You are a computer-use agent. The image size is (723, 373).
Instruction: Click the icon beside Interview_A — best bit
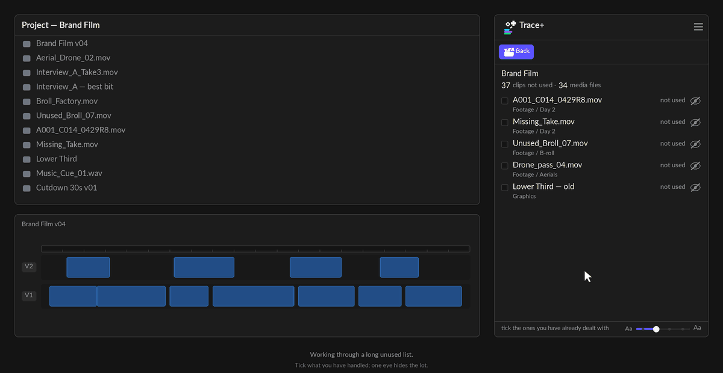point(27,87)
